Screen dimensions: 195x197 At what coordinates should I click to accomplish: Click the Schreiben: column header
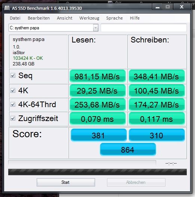150,40
